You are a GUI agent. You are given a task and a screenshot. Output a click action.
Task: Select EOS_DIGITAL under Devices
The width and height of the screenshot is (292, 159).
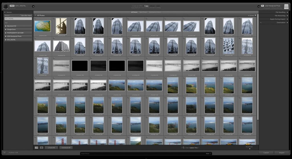point(18,19)
